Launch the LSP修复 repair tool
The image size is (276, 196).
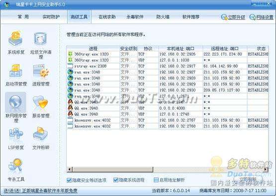tap(15, 134)
